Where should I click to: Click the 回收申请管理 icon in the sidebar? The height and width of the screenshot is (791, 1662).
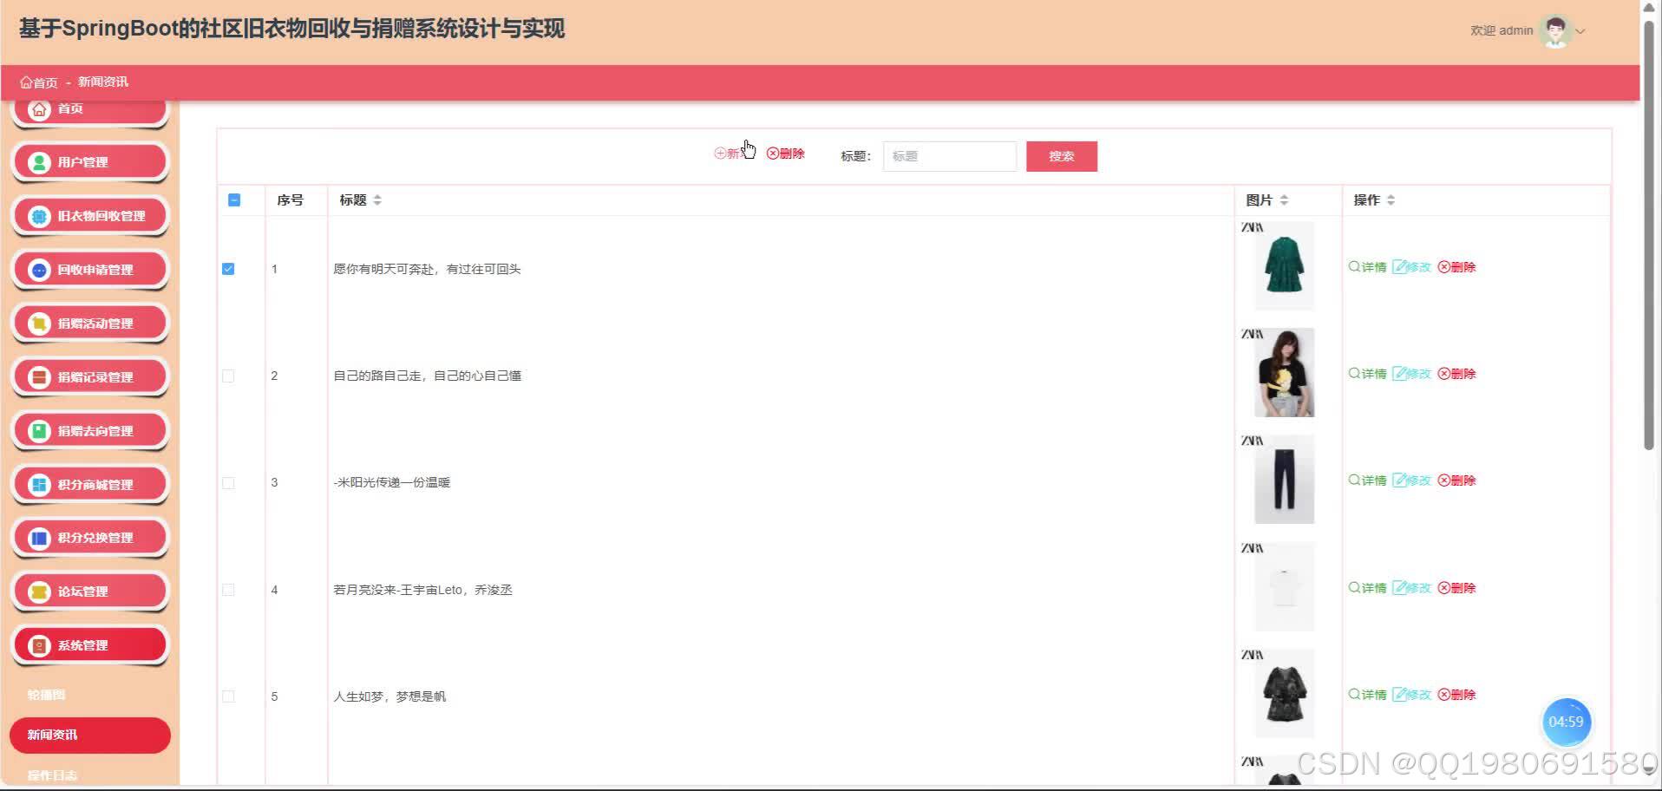[x=38, y=269]
